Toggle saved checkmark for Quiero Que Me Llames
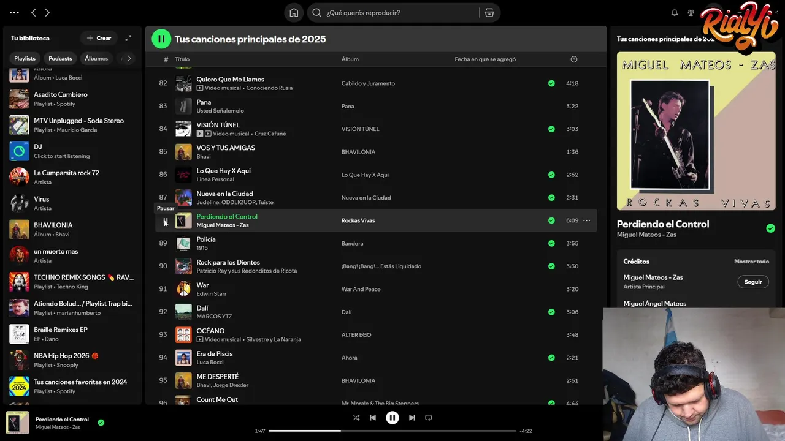 click(551, 83)
